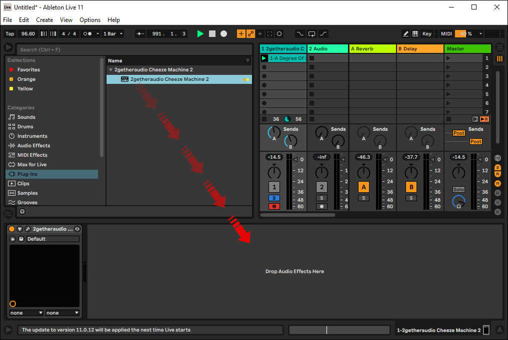Click the Default preset name field
The width and height of the screenshot is (508, 340).
point(53,239)
